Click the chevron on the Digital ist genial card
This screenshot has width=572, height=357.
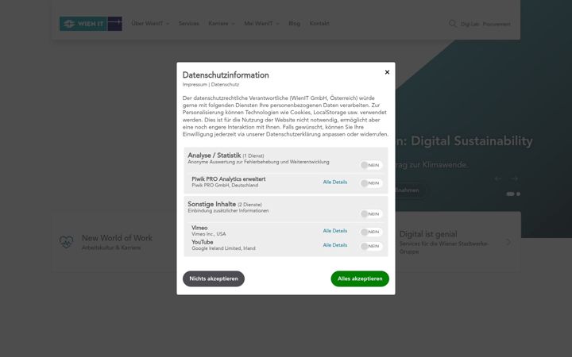tap(508, 242)
